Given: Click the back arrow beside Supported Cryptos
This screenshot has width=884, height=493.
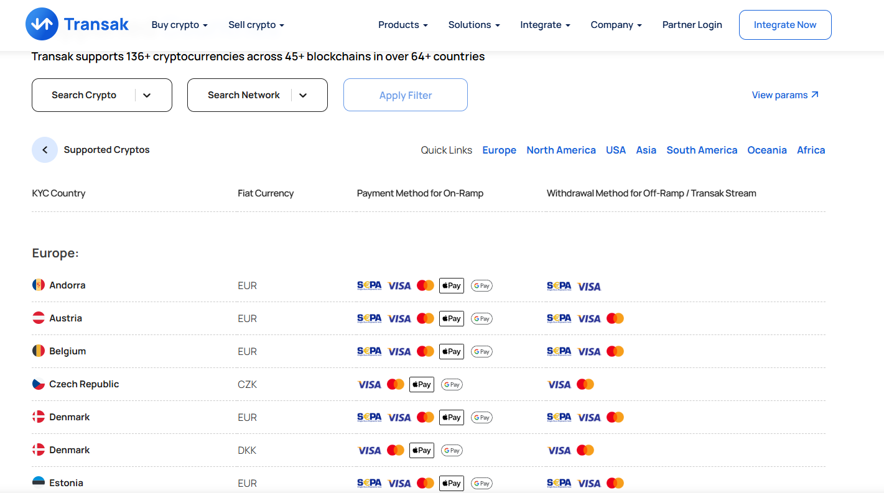Looking at the screenshot, I should click(45, 150).
